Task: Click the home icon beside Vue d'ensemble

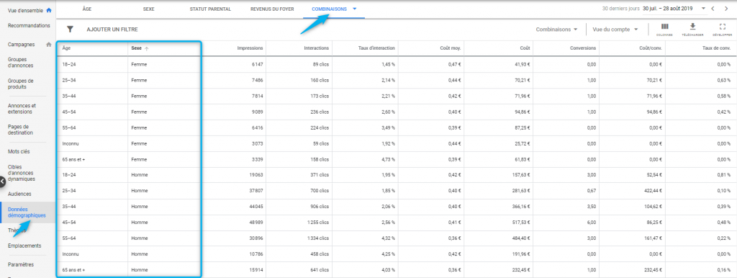Action: point(48,10)
